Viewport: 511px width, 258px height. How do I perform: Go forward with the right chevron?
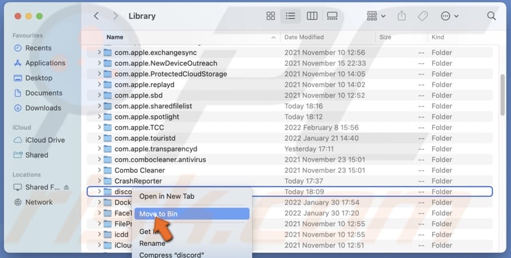(x=115, y=16)
